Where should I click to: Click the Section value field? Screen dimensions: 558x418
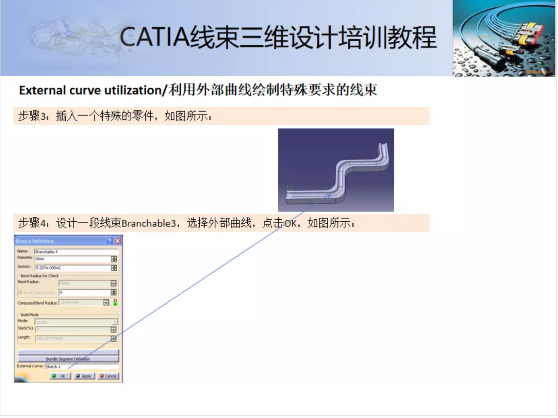click(x=72, y=268)
